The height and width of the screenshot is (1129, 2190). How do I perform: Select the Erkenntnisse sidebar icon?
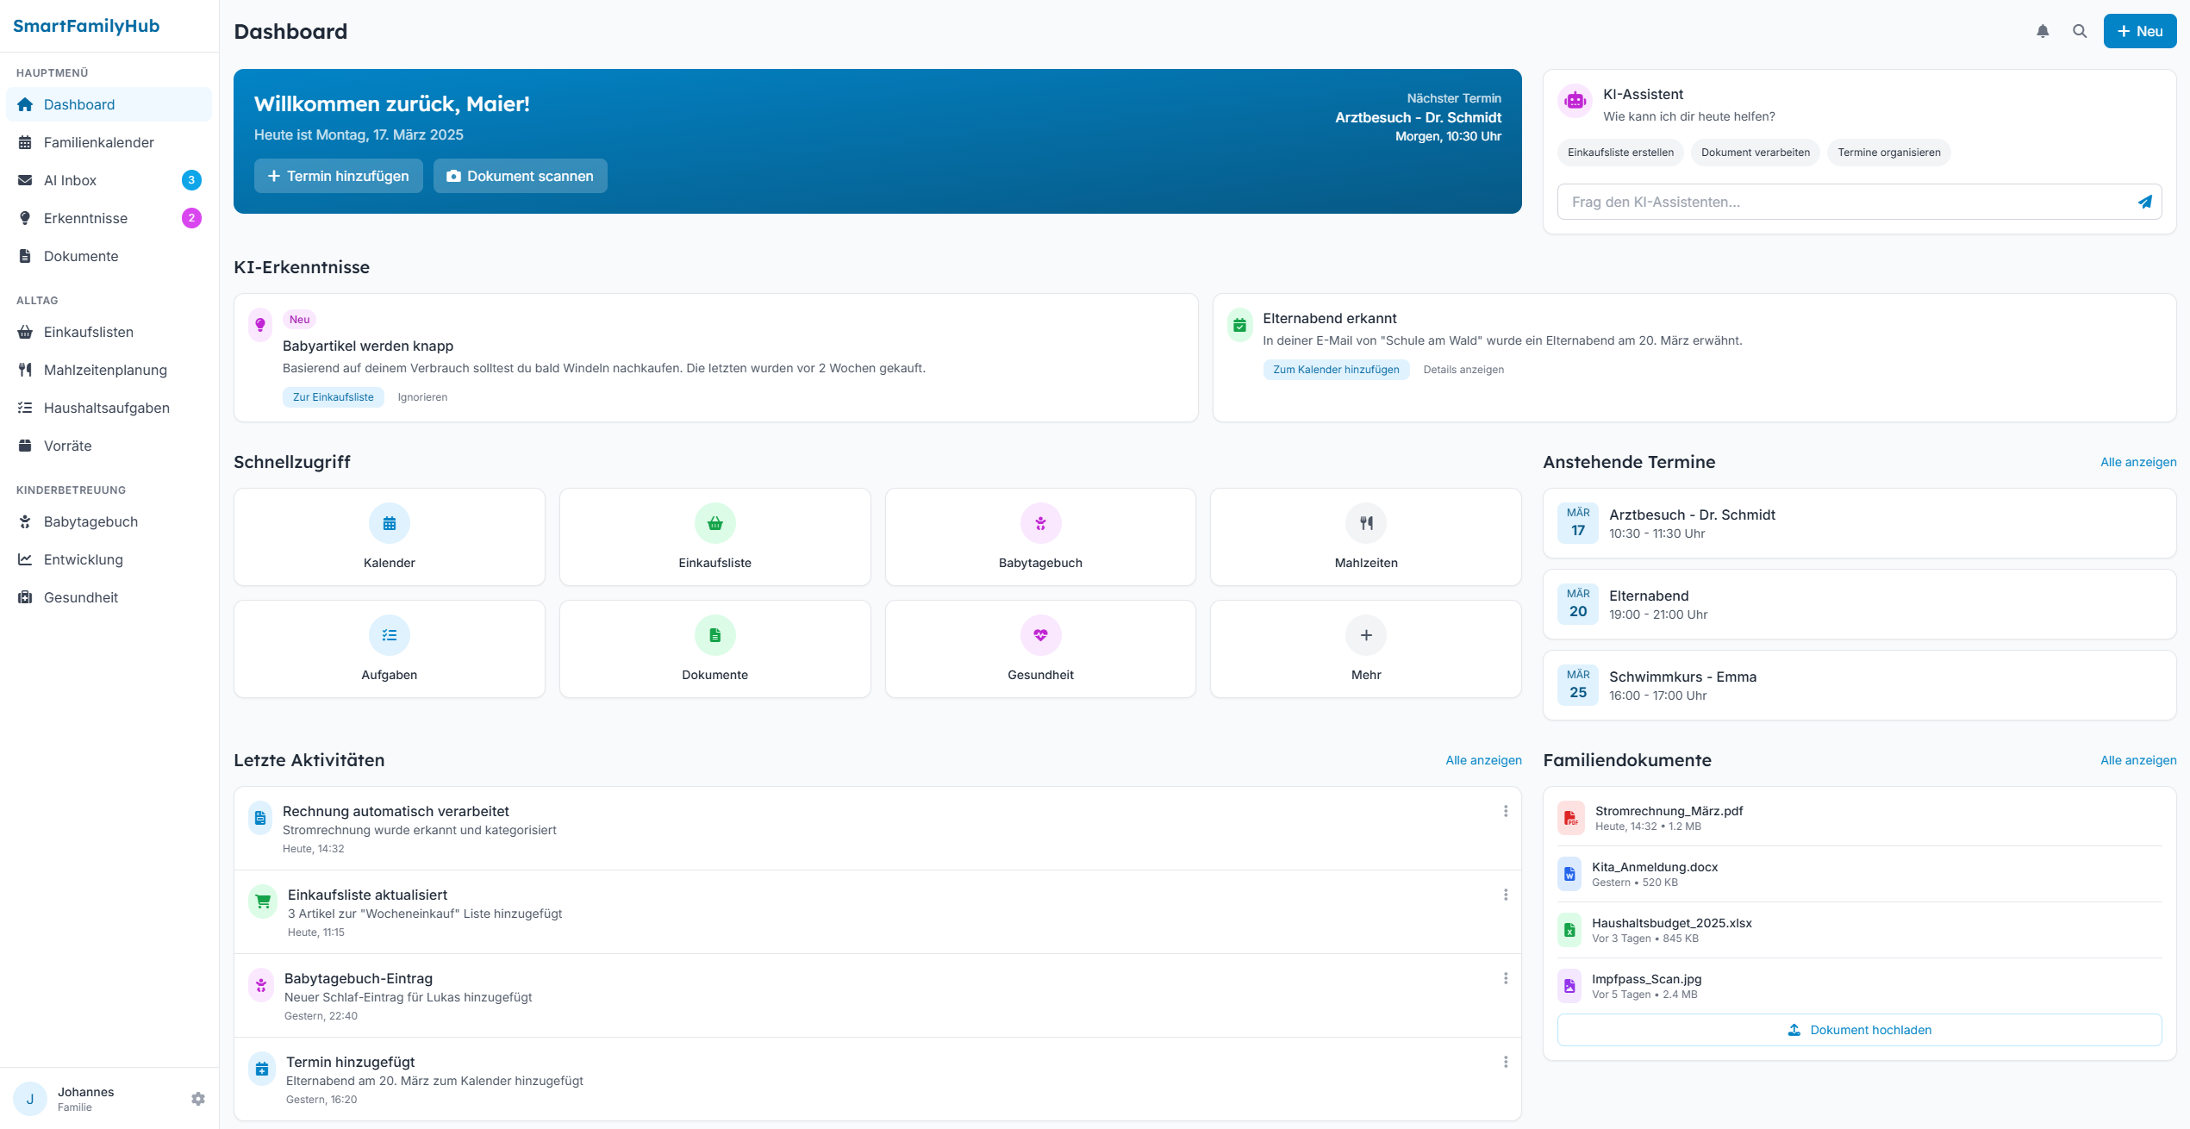coord(26,218)
